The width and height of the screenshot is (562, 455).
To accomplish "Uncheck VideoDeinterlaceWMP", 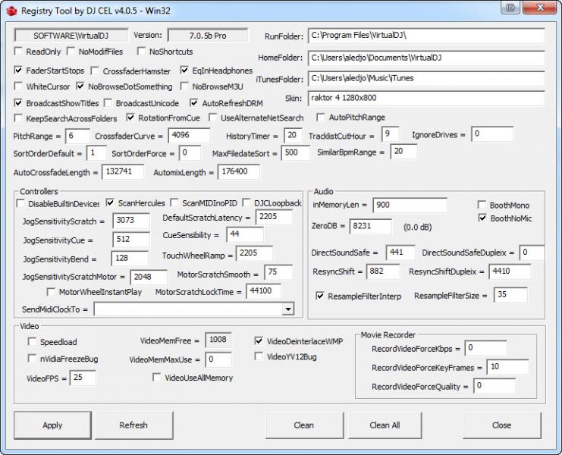I will (x=259, y=341).
